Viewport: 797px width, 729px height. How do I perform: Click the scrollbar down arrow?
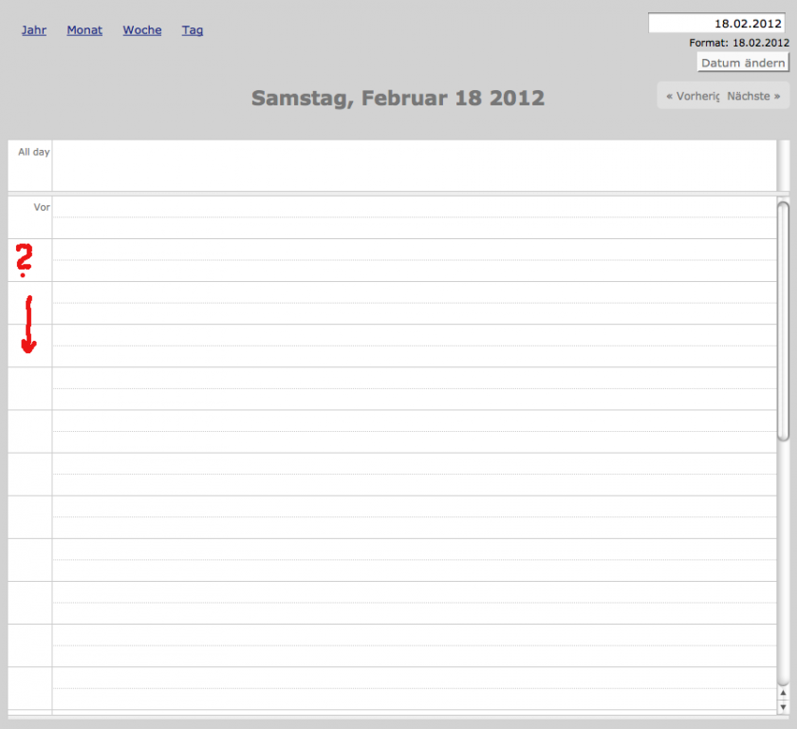783,707
